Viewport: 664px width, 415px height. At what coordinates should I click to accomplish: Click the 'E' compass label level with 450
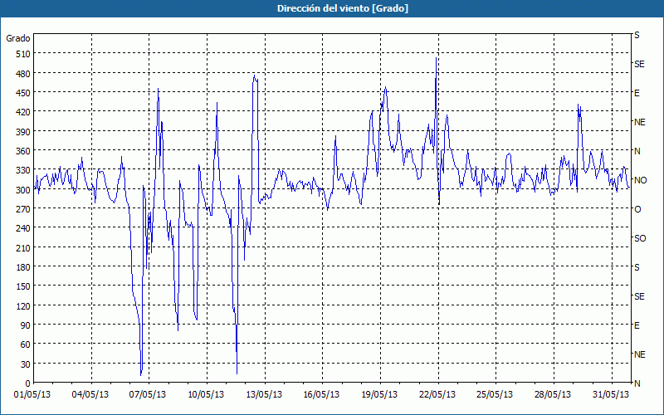pyautogui.click(x=637, y=93)
